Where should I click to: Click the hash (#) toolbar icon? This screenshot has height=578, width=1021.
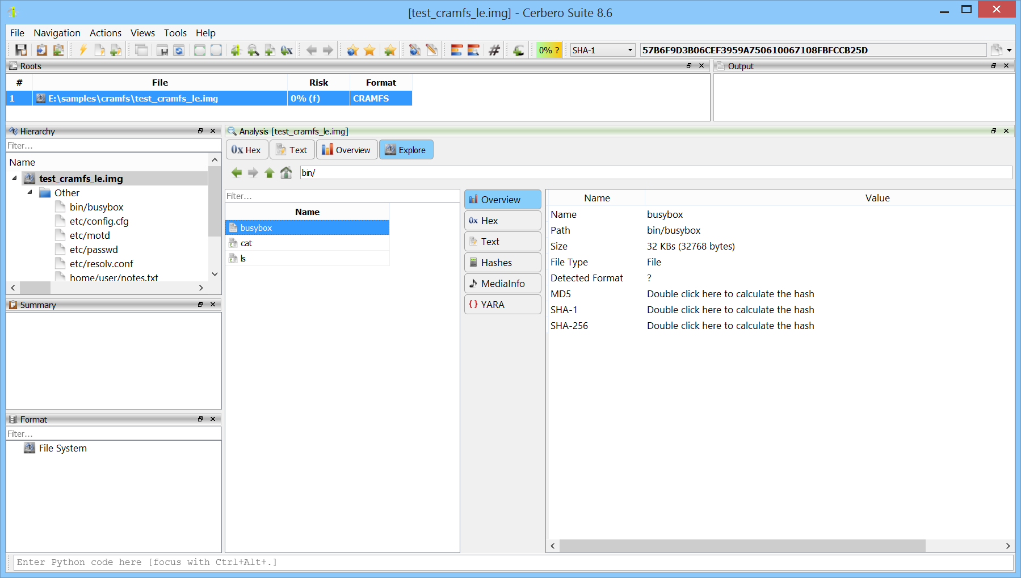coord(494,50)
